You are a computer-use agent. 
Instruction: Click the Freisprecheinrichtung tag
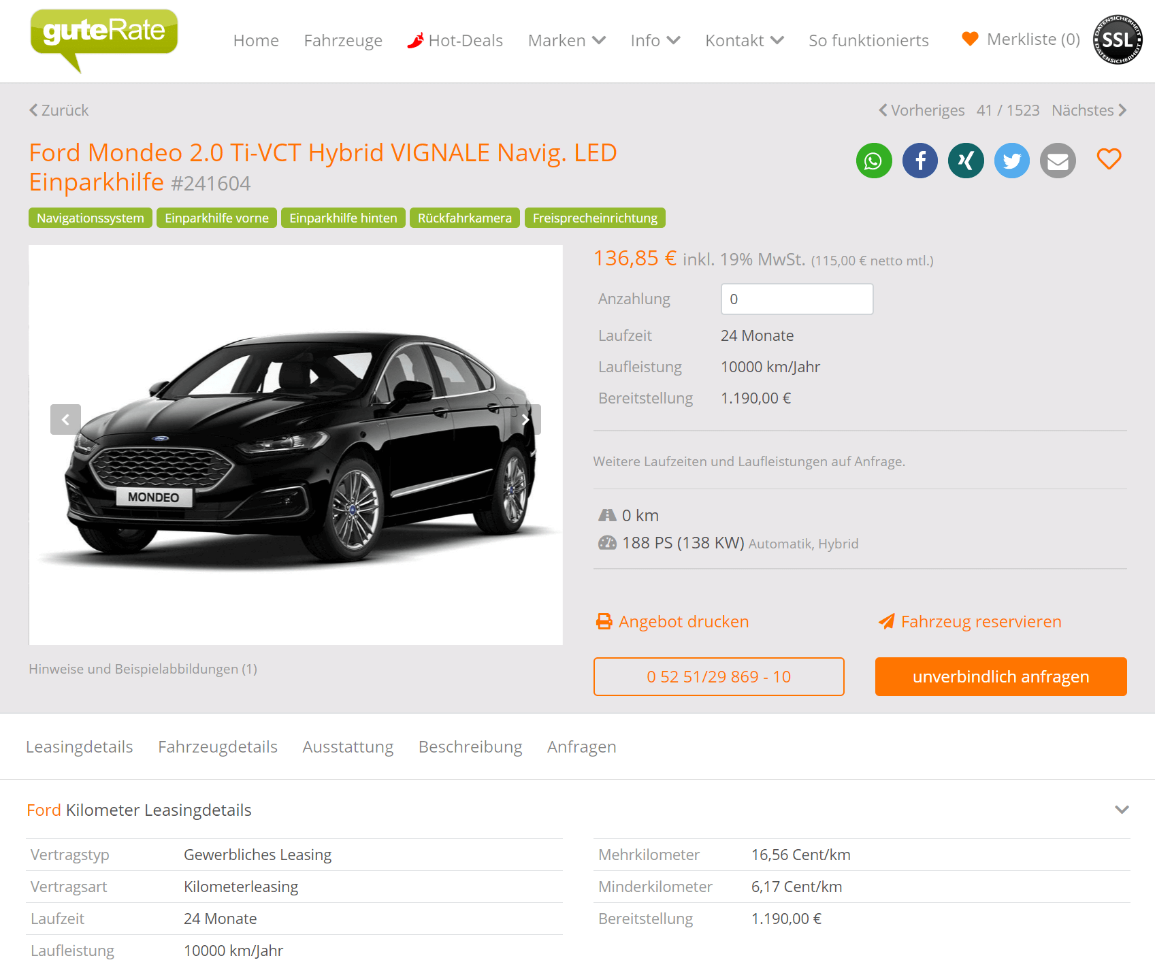pyautogui.click(x=595, y=218)
